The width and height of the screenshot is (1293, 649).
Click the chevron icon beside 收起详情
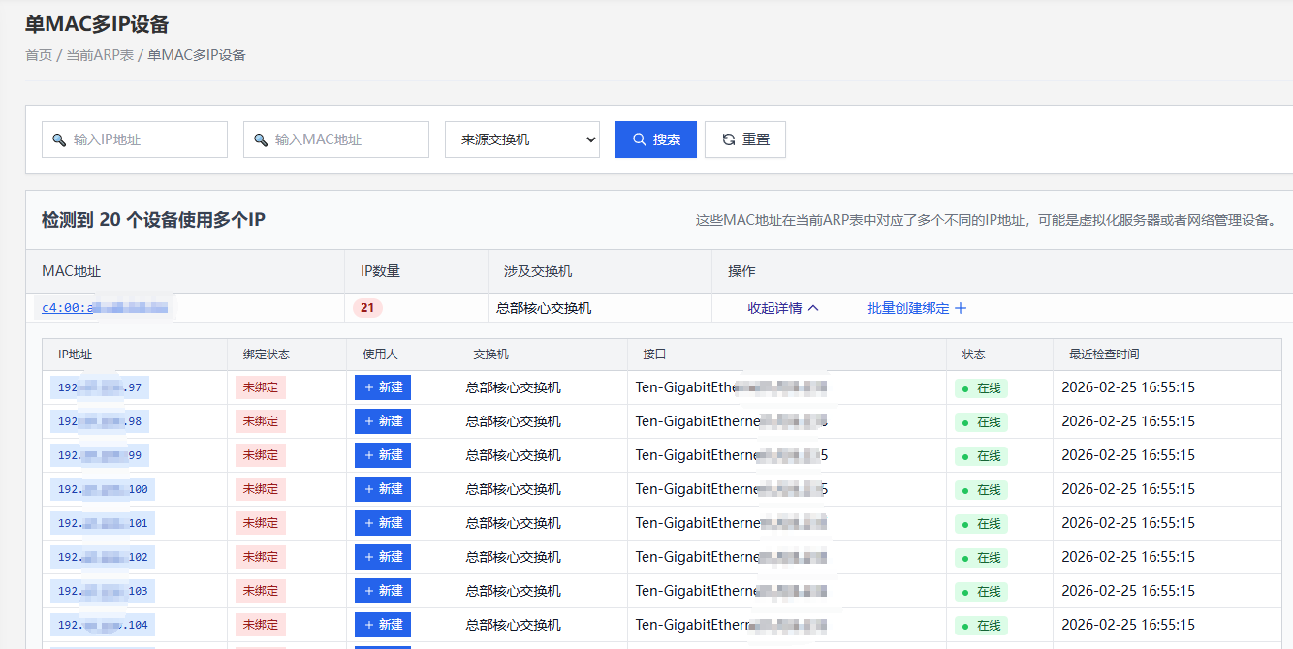point(812,307)
